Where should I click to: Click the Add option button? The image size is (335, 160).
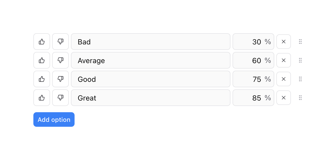(x=54, y=119)
